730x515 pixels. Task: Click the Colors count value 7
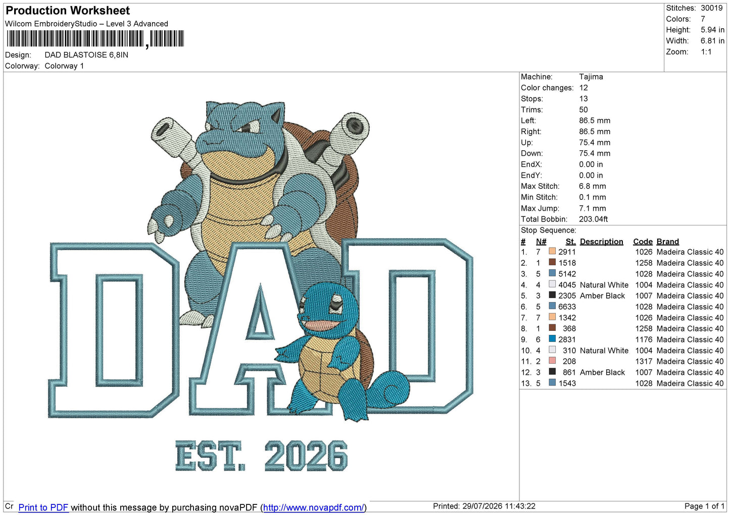(x=703, y=19)
